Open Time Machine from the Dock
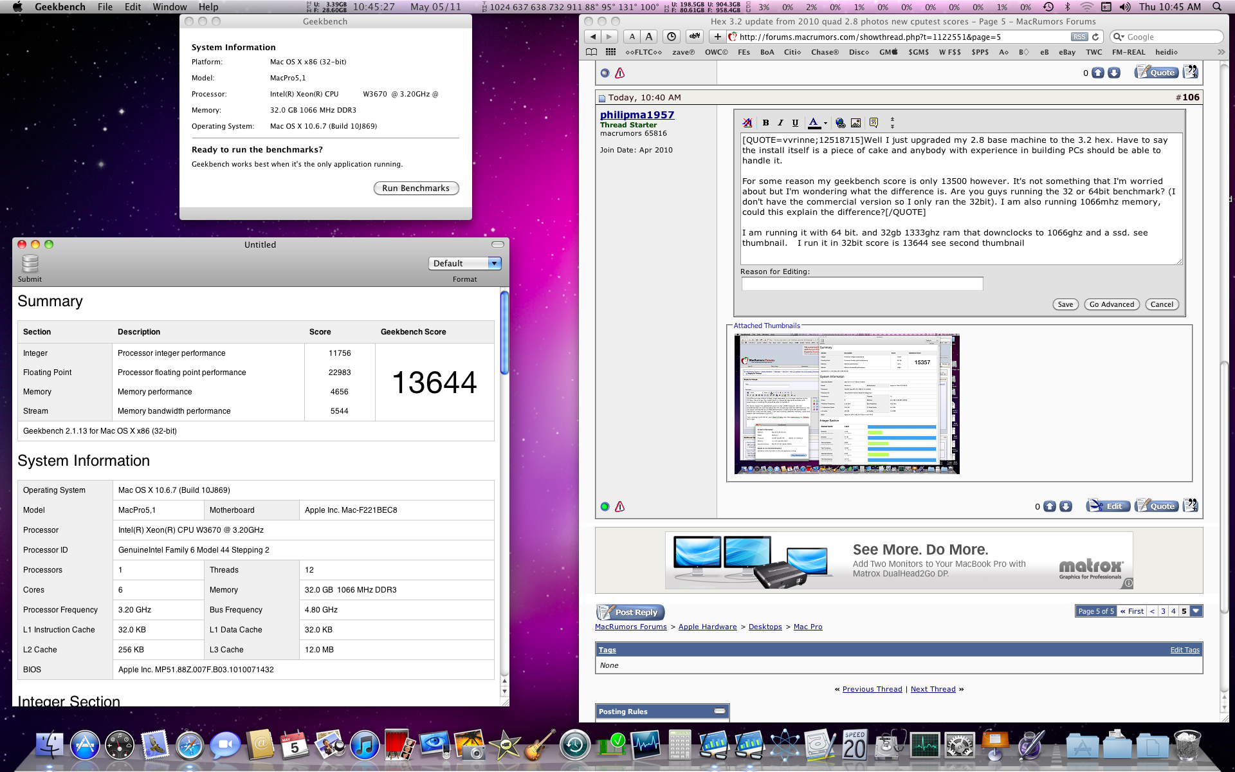This screenshot has width=1235, height=772. 574,746
